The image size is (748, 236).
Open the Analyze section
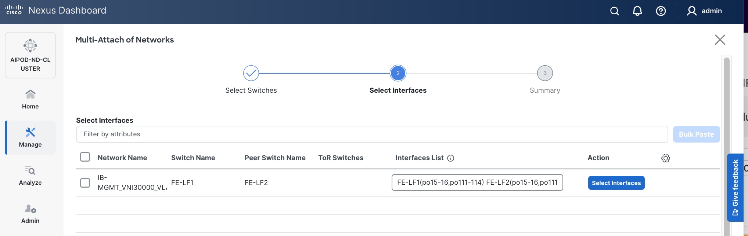[x=30, y=176]
